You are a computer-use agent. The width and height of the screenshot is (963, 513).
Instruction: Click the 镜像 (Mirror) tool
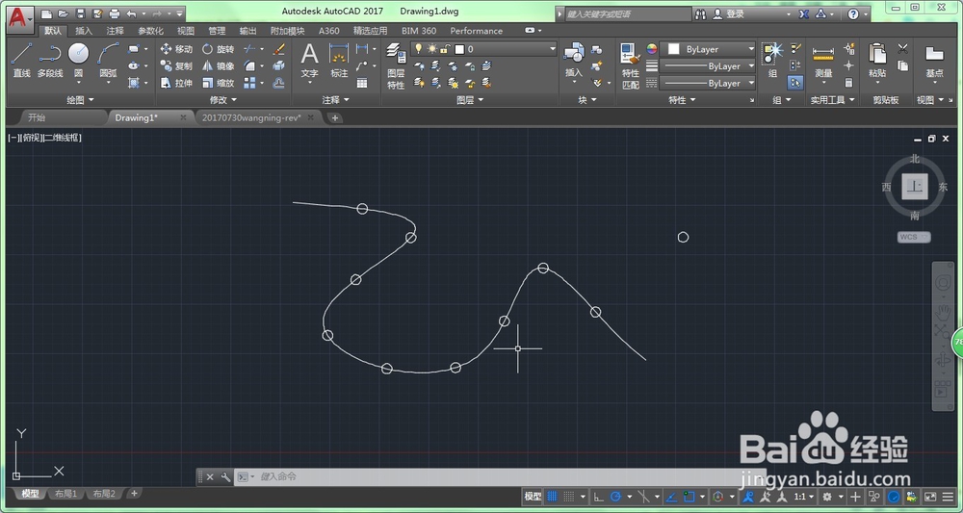pyautogui.click(x=218, y=65)
